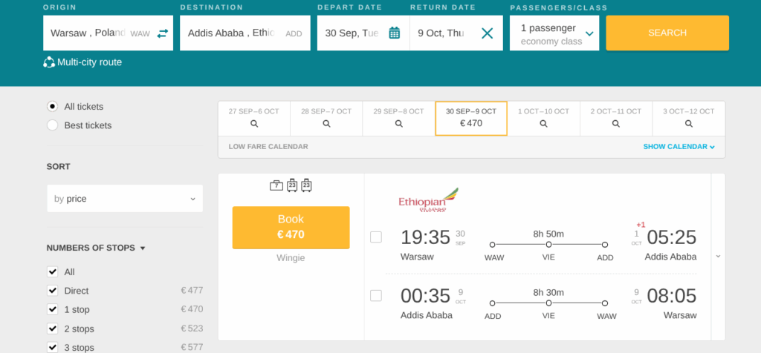Screen dimensions: 761x353
Task: Toggle the 2 stops checkbox
Action: [x=53, y=329]
